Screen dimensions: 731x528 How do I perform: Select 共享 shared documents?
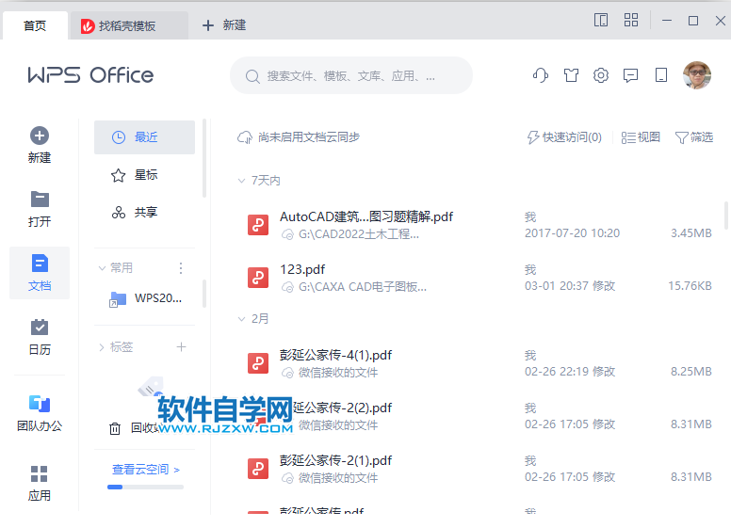click(x=144, y=213)
